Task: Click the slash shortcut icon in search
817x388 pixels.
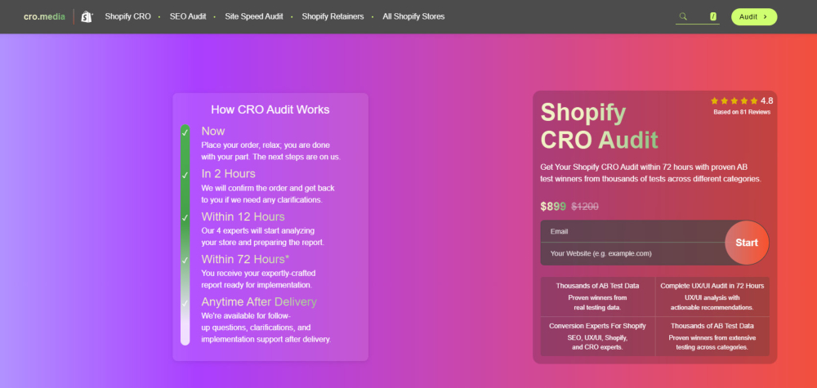Action: tap(712, 16)
